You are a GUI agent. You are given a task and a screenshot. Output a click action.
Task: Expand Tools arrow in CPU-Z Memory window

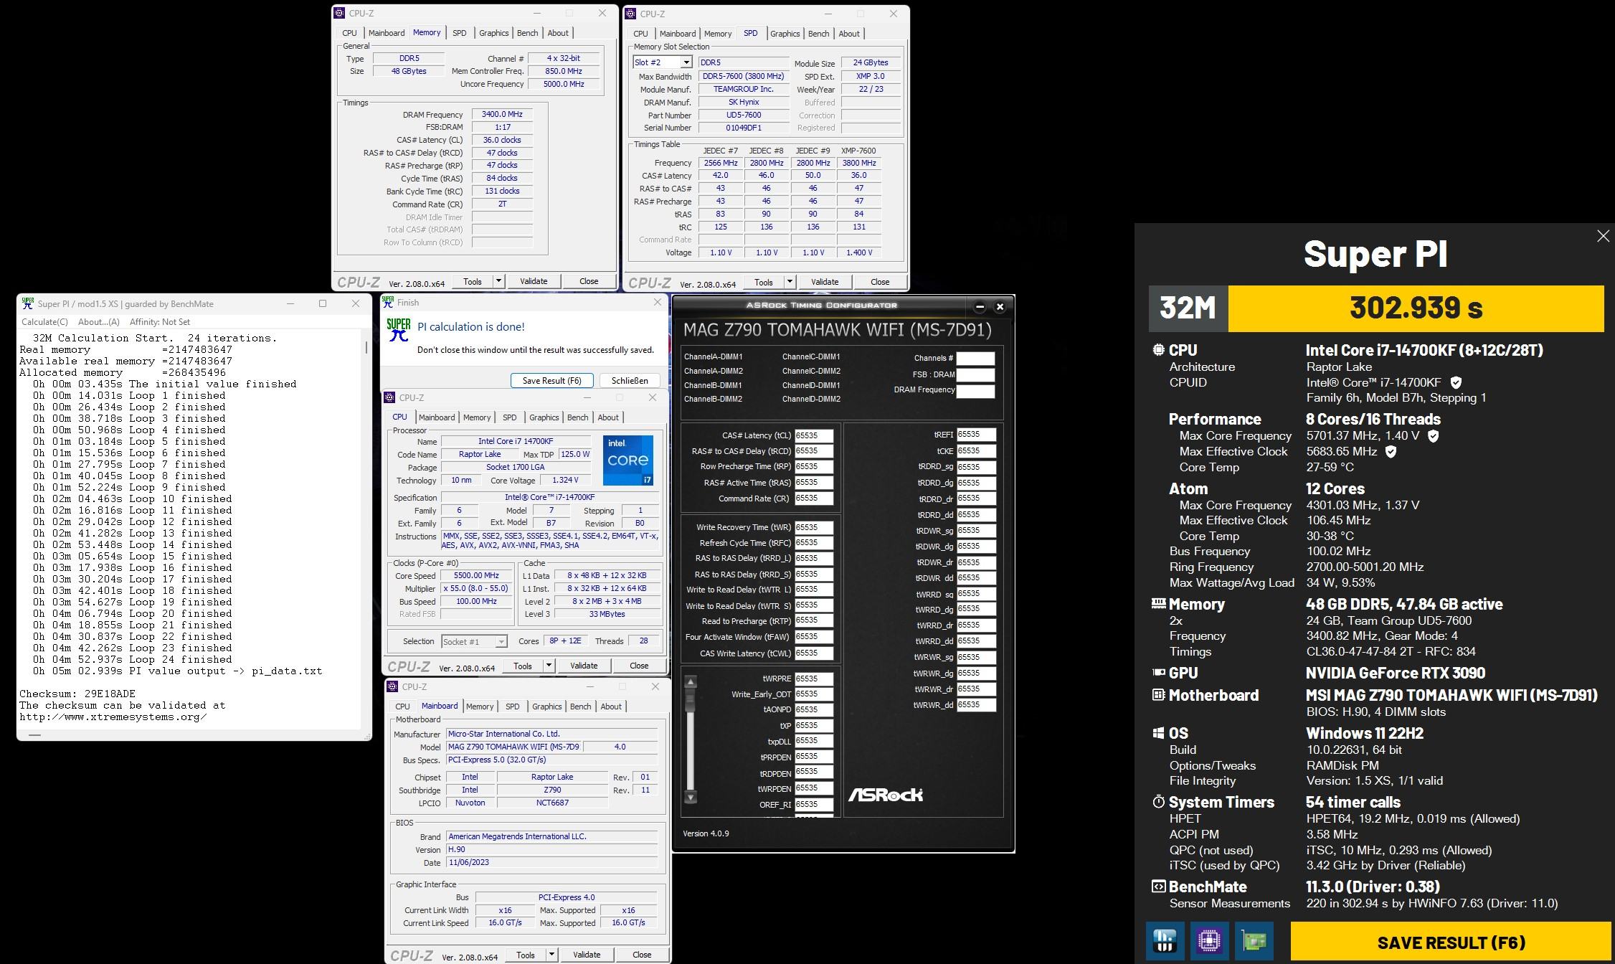(x=498, y=281)
